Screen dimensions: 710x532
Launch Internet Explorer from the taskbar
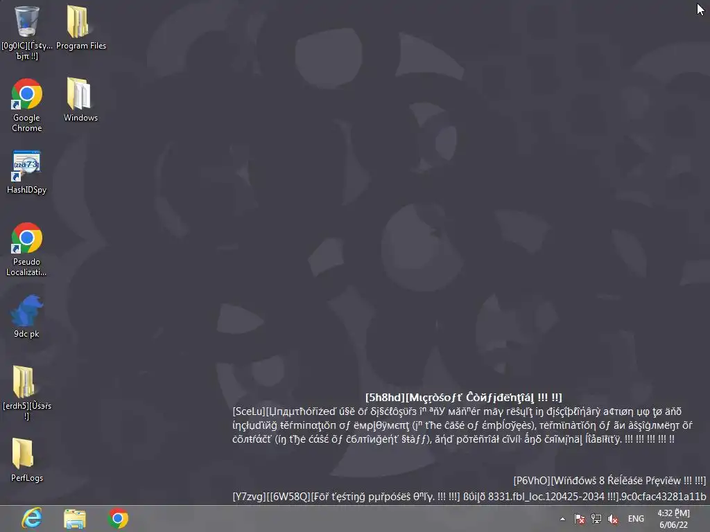32,518
